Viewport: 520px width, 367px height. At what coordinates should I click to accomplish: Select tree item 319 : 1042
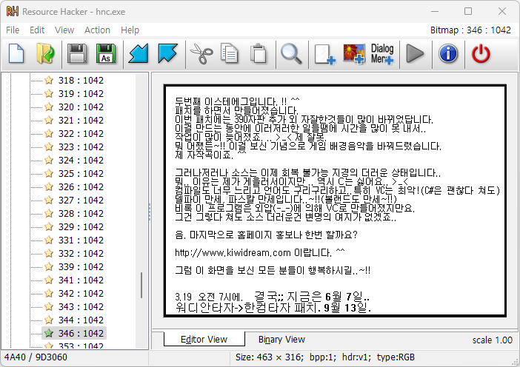coord(81,94)
